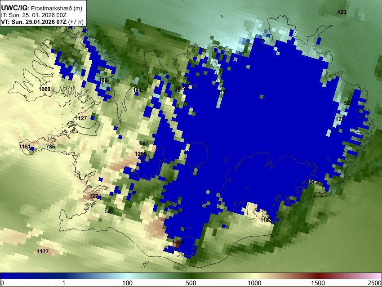Viewport: 382px width, 287px height.
Task: Click the 1459 value label
Action: click(x=178, y=242)
